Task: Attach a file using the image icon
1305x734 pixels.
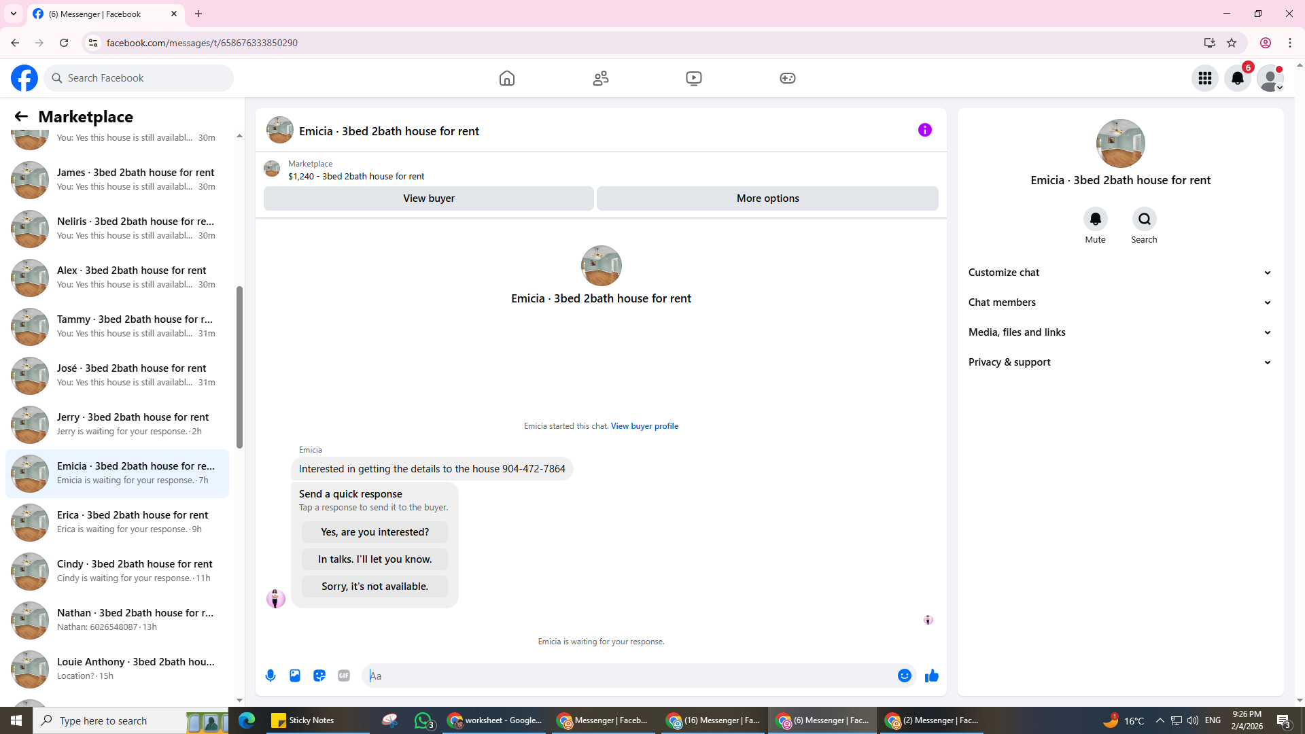Action: pyautogui.click(x=295, y=676)
